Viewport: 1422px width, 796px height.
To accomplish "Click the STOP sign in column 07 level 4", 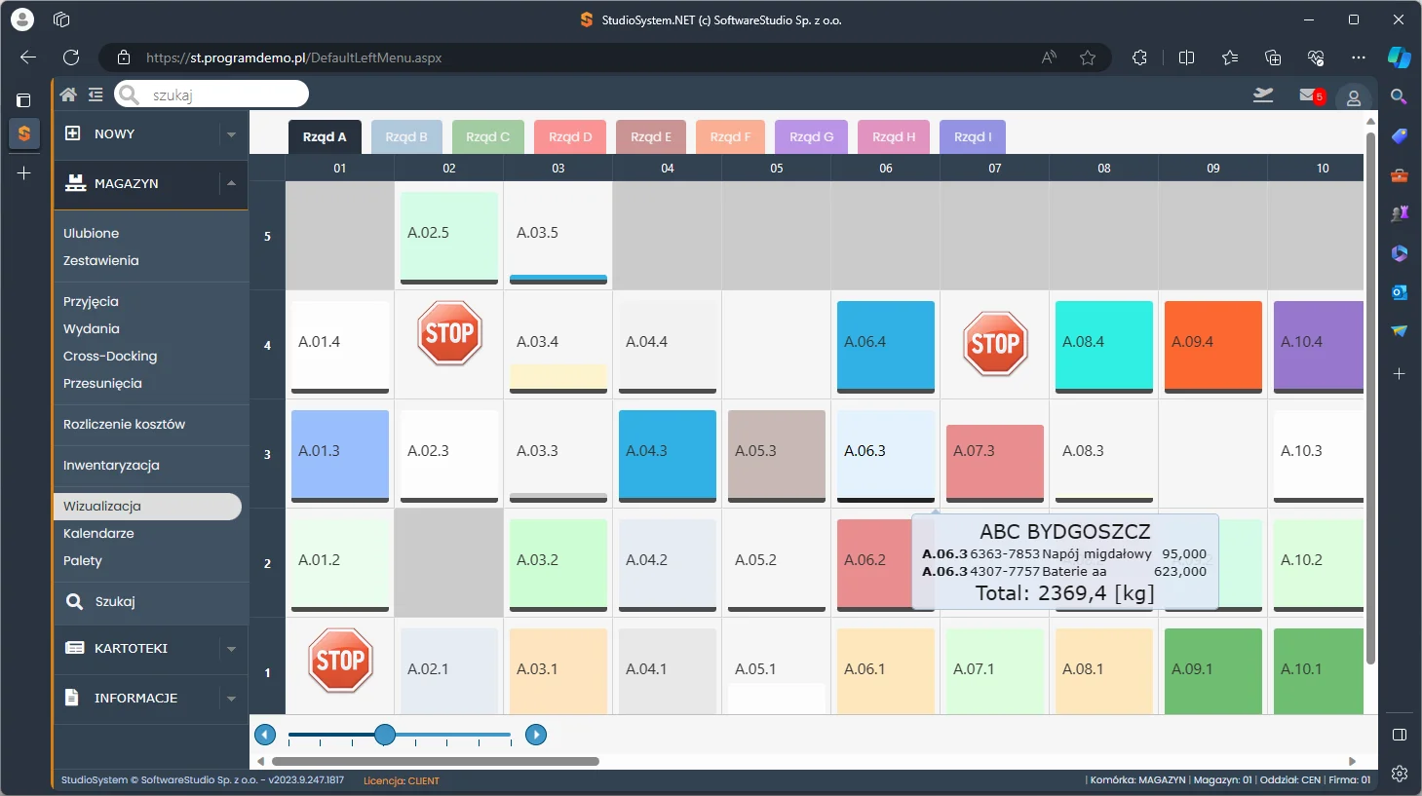I will click(x=995, y=344).
